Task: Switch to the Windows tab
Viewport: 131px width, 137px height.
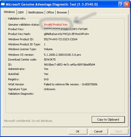Action: (x=9, y=12)
